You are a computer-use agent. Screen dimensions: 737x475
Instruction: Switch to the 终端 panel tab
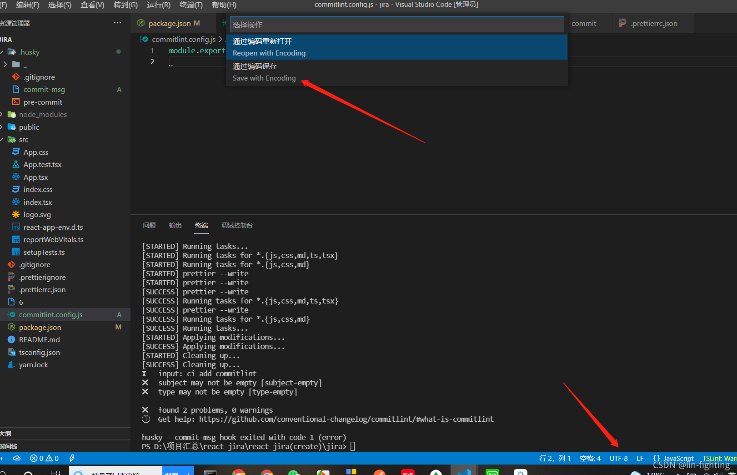[x=201, y=225]
